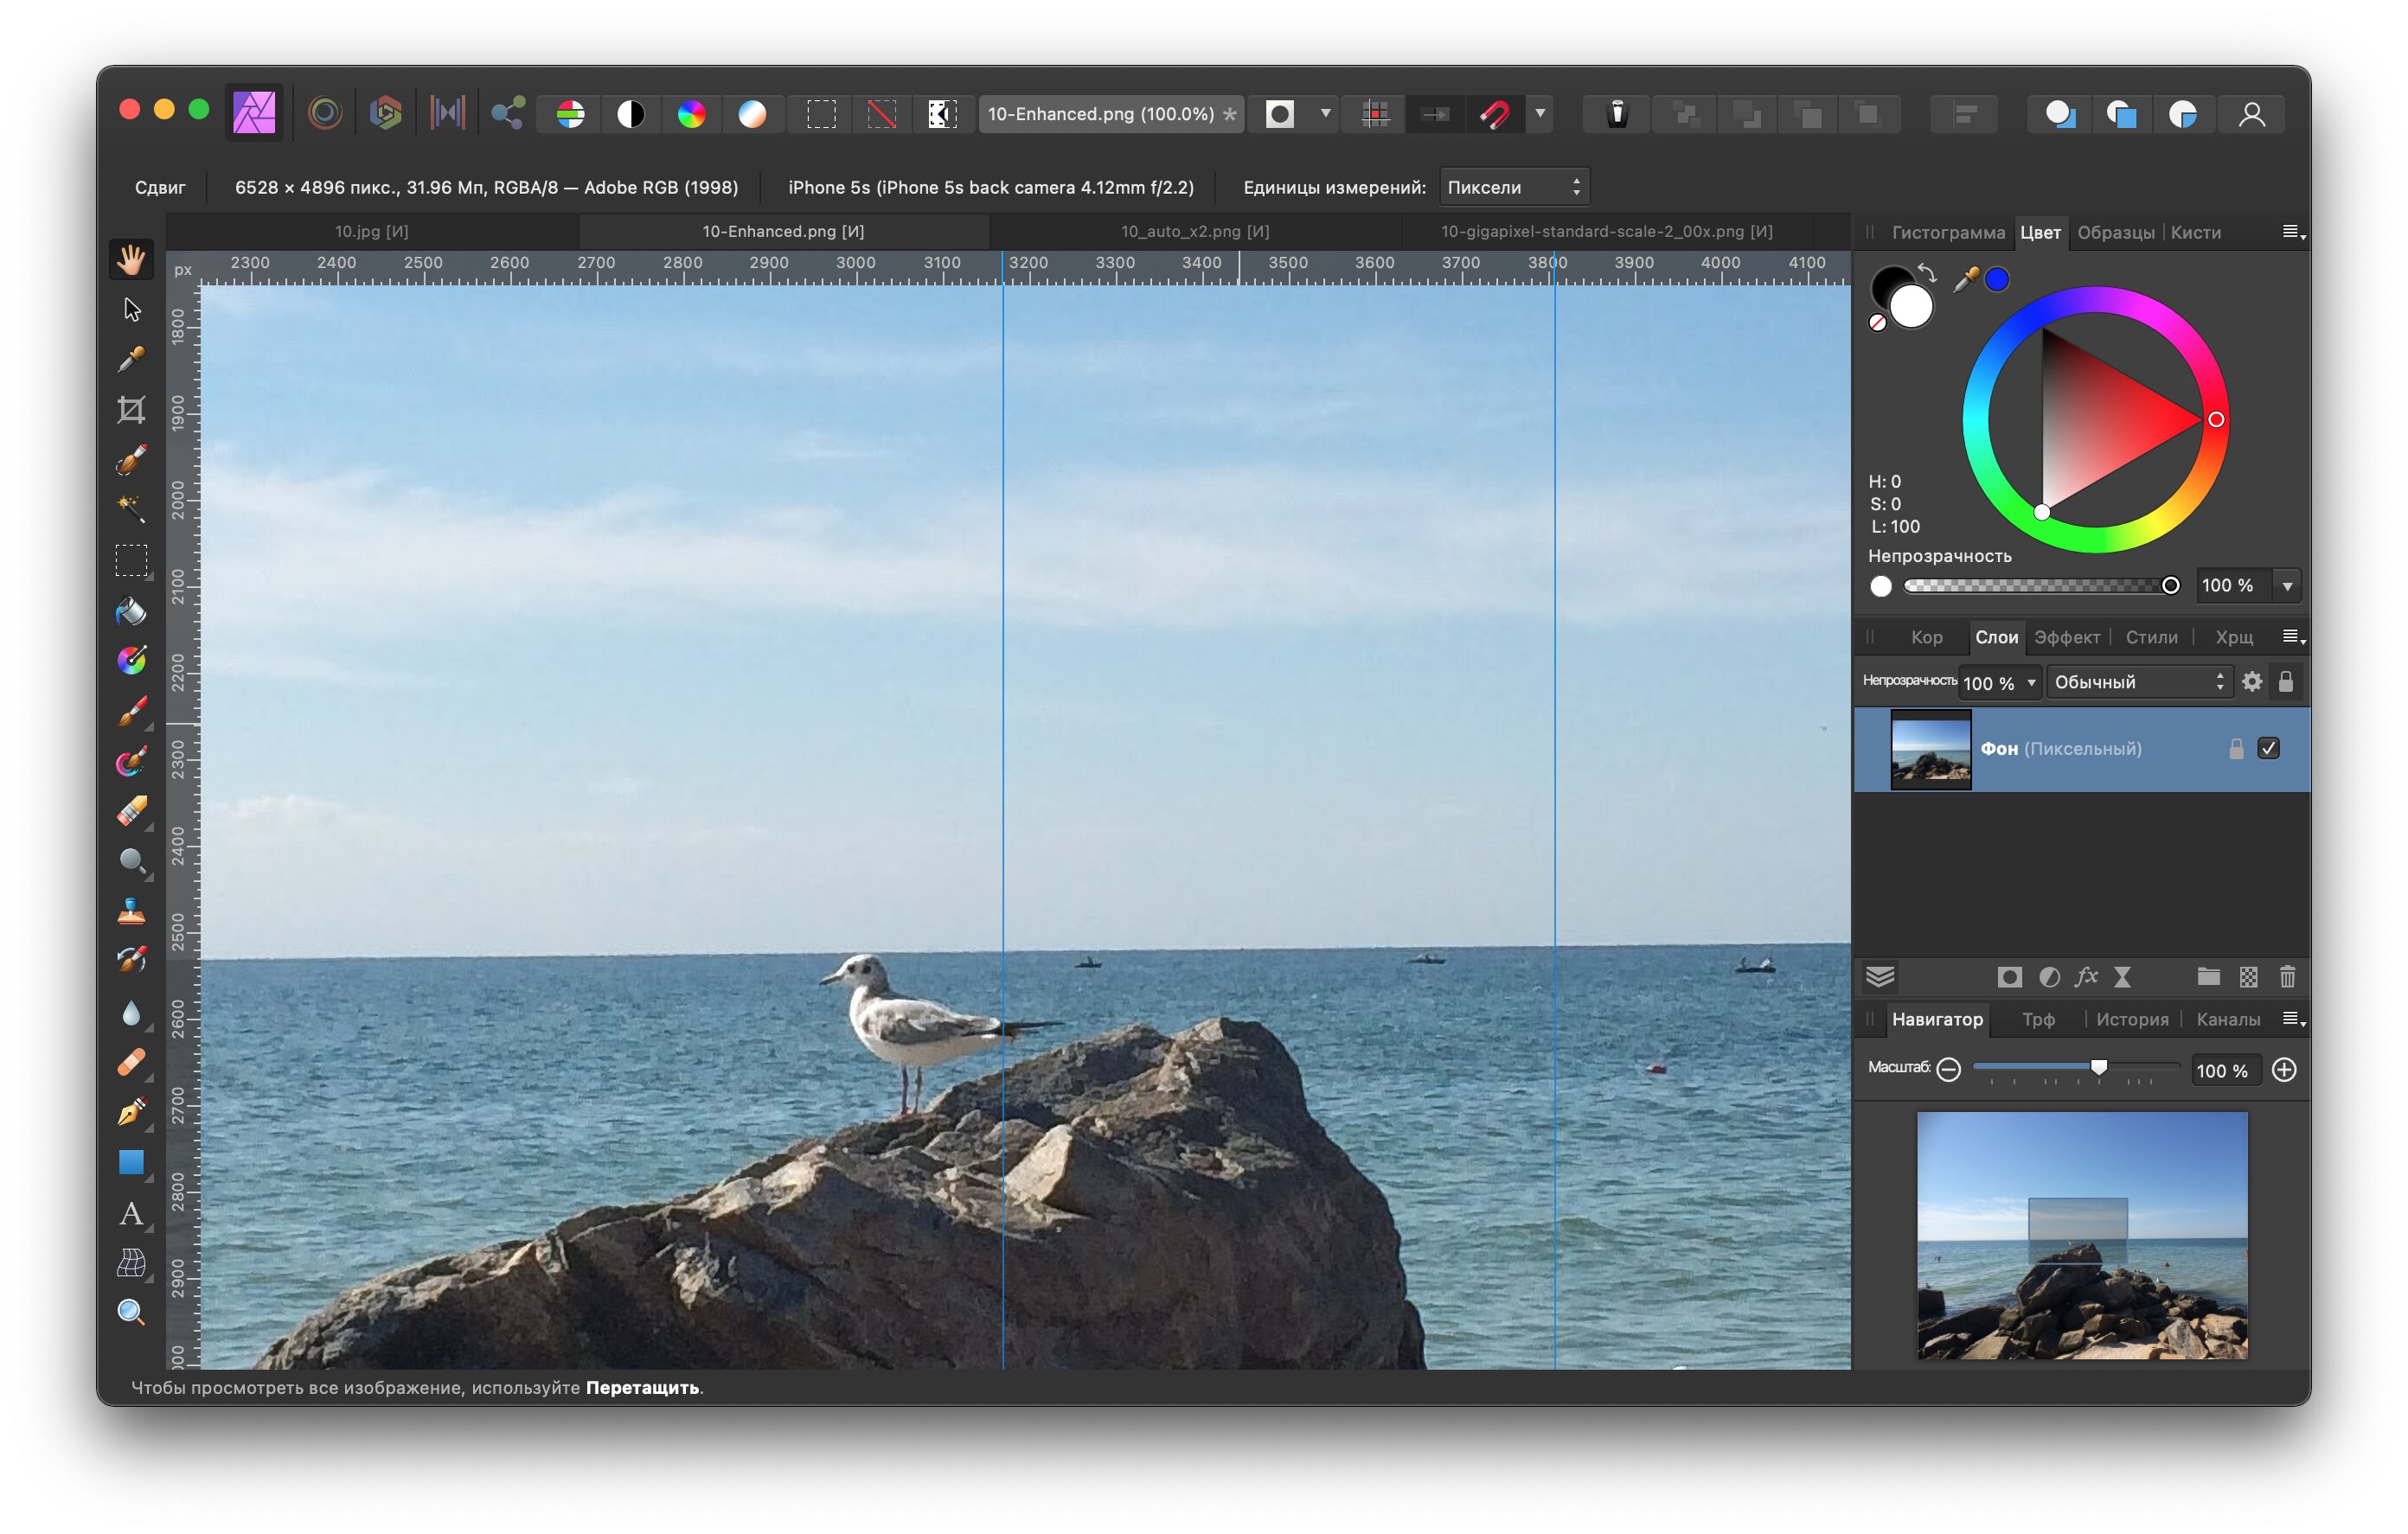The height and width of the screenshot is (1534, 2408).
Task: Toggle grid display in toolbar
Action: (1376, 114)
